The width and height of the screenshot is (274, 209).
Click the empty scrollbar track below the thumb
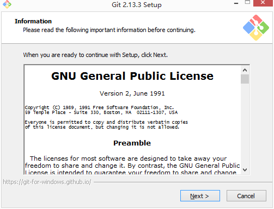click(245, 125)
